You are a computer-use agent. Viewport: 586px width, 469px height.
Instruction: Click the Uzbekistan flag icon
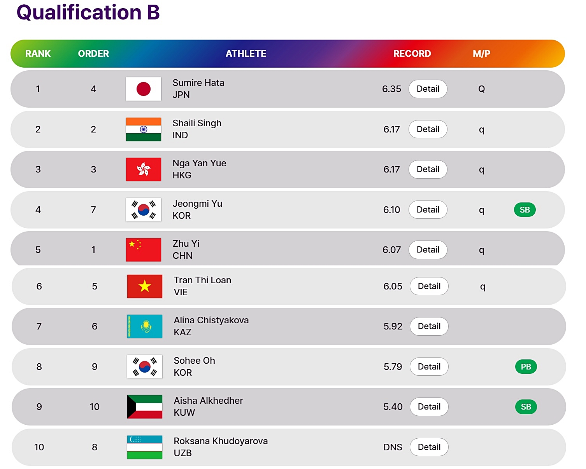click(x=145, y=447)
